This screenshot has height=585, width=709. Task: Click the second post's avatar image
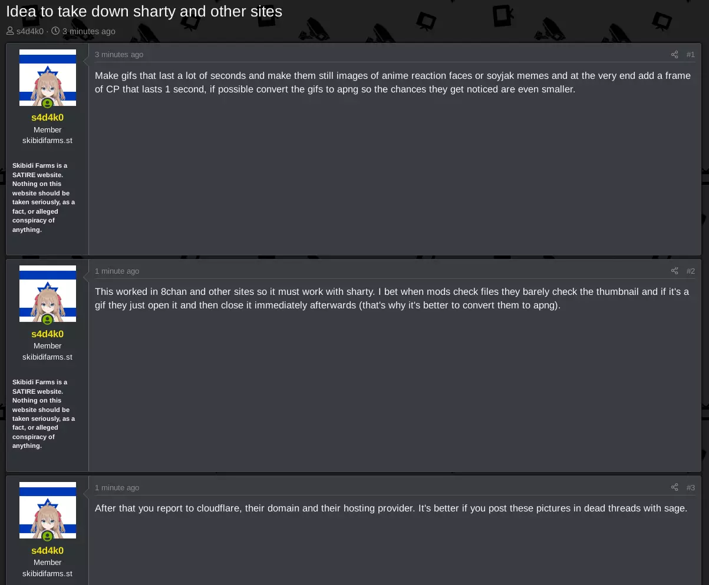48,294
